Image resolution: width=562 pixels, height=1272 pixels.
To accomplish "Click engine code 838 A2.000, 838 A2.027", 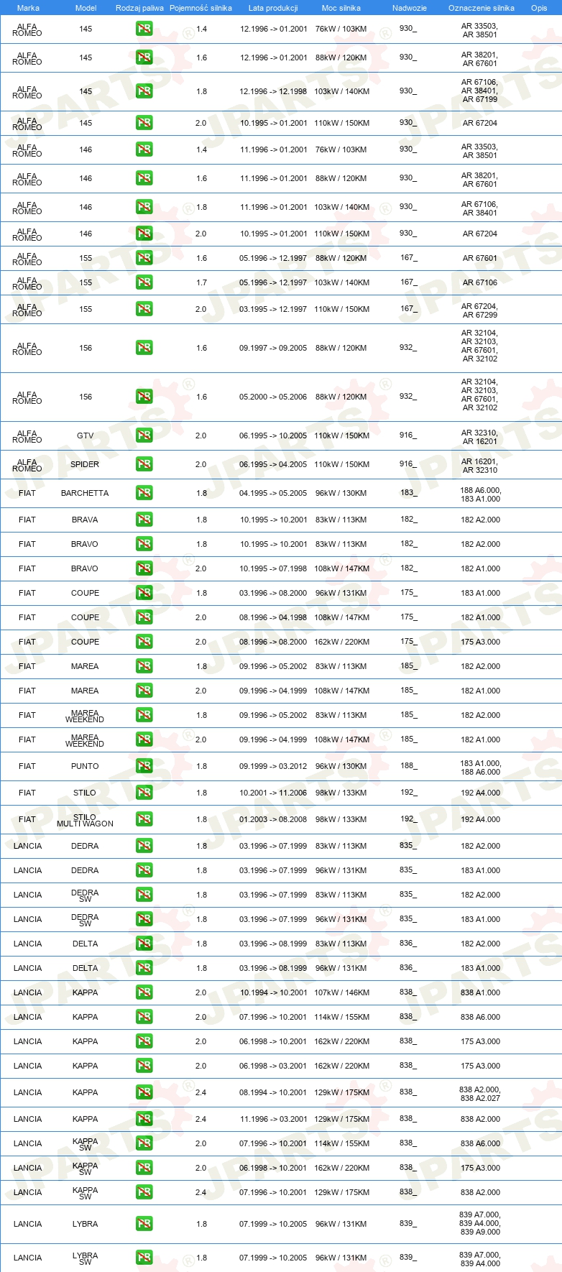I will click(479, 1094).
